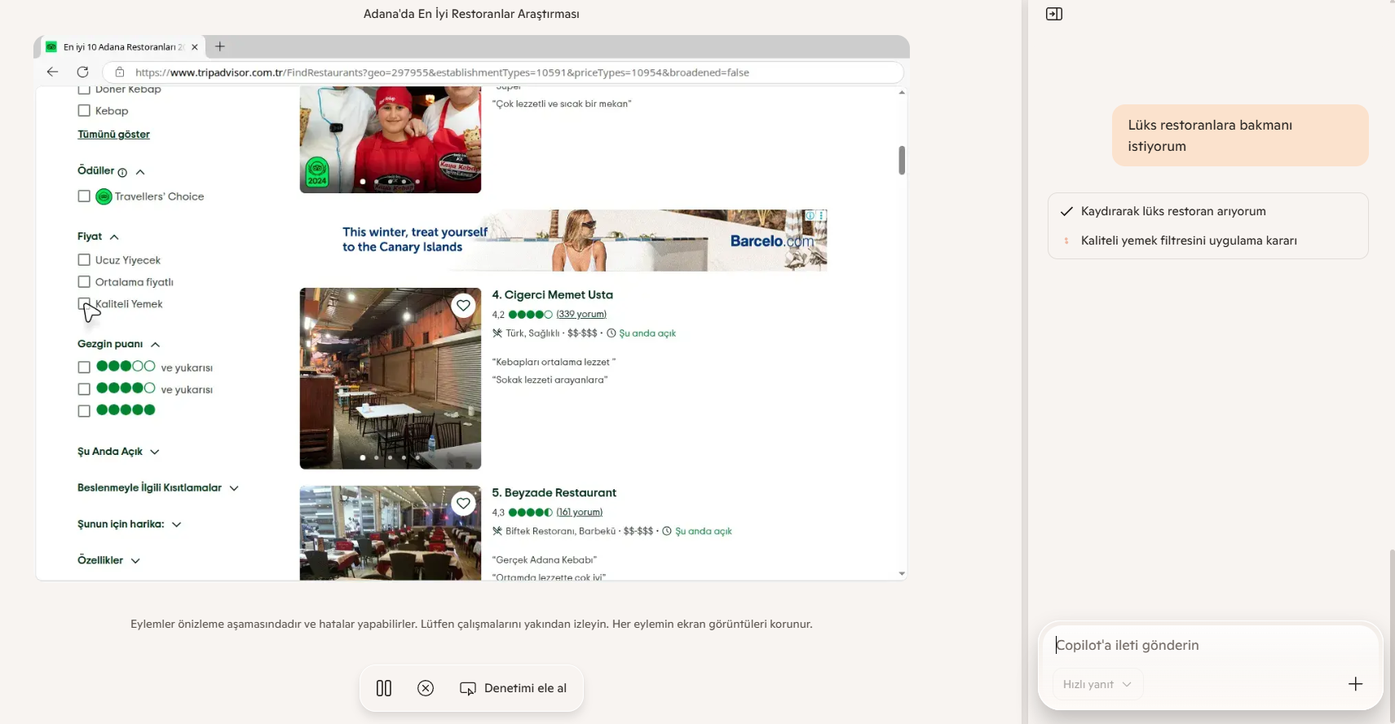Collapse the Fiyat filter section
Viewport: 1395px width, 724px height.
pos(114,237)
